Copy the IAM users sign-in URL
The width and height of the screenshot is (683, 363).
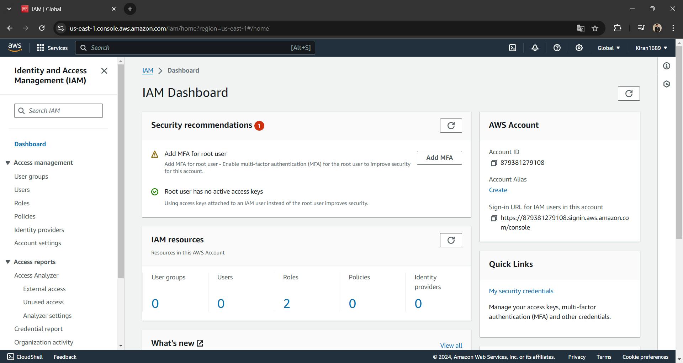coord(494,218)
